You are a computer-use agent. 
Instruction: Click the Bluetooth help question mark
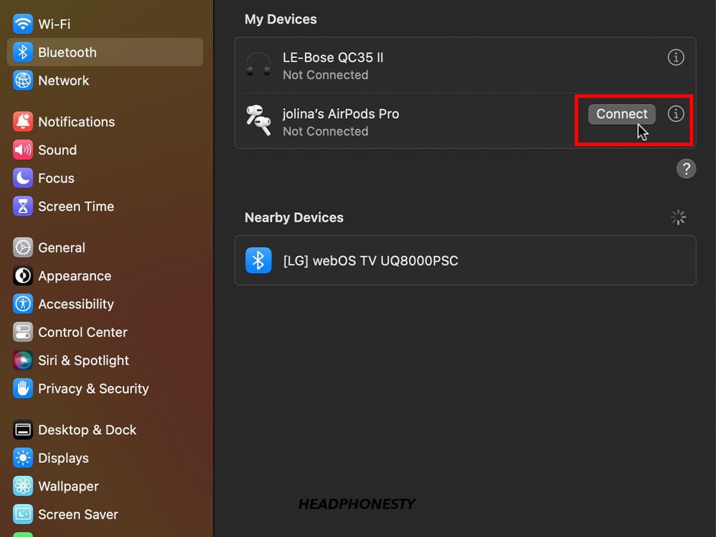(686, 169)
